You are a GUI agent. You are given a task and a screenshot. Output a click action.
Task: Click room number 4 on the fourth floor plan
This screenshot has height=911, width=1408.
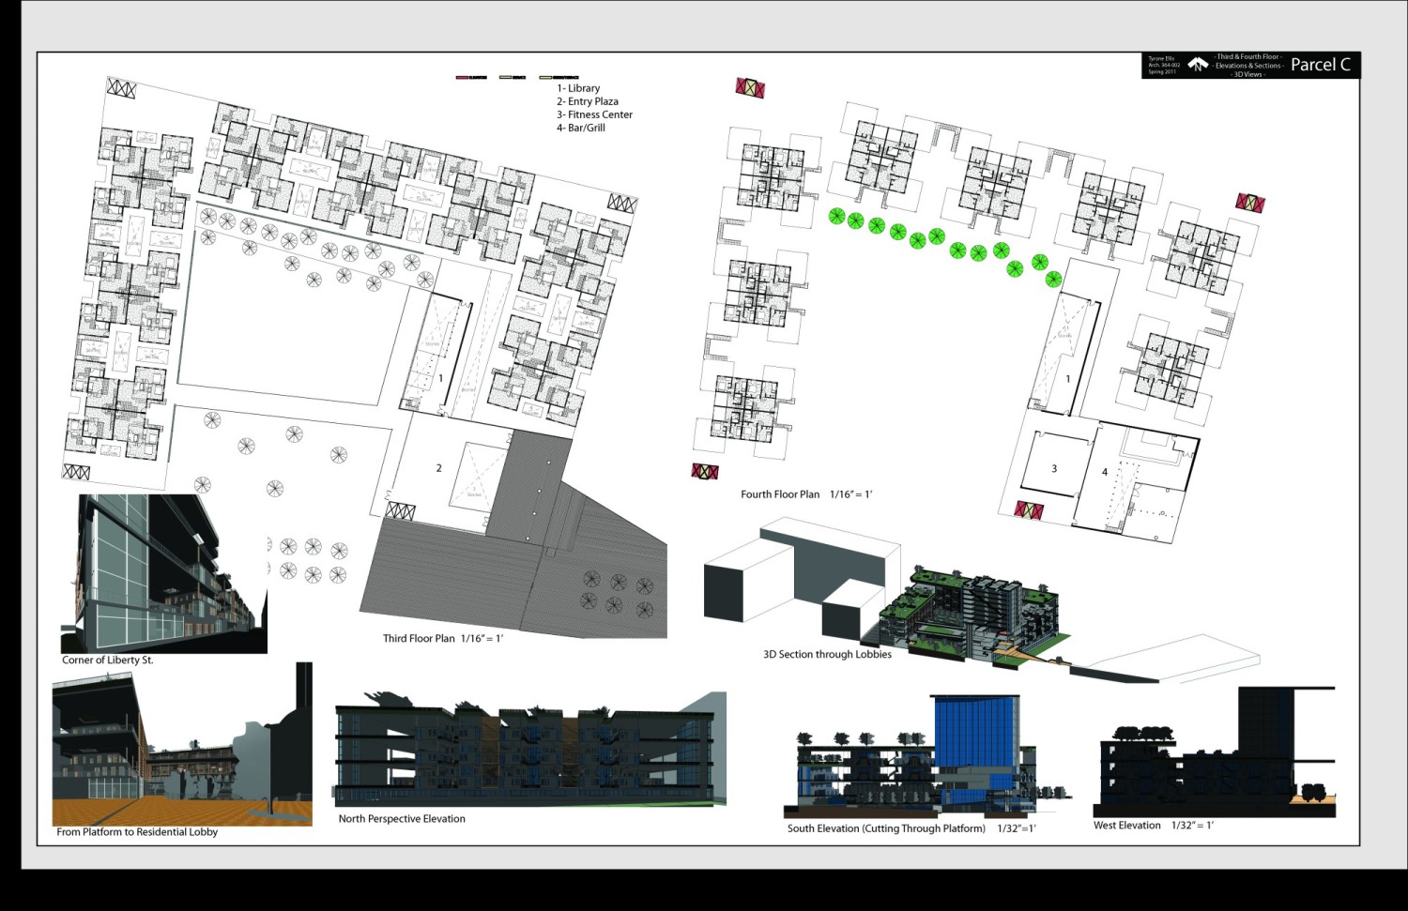tap(1105, 472)
